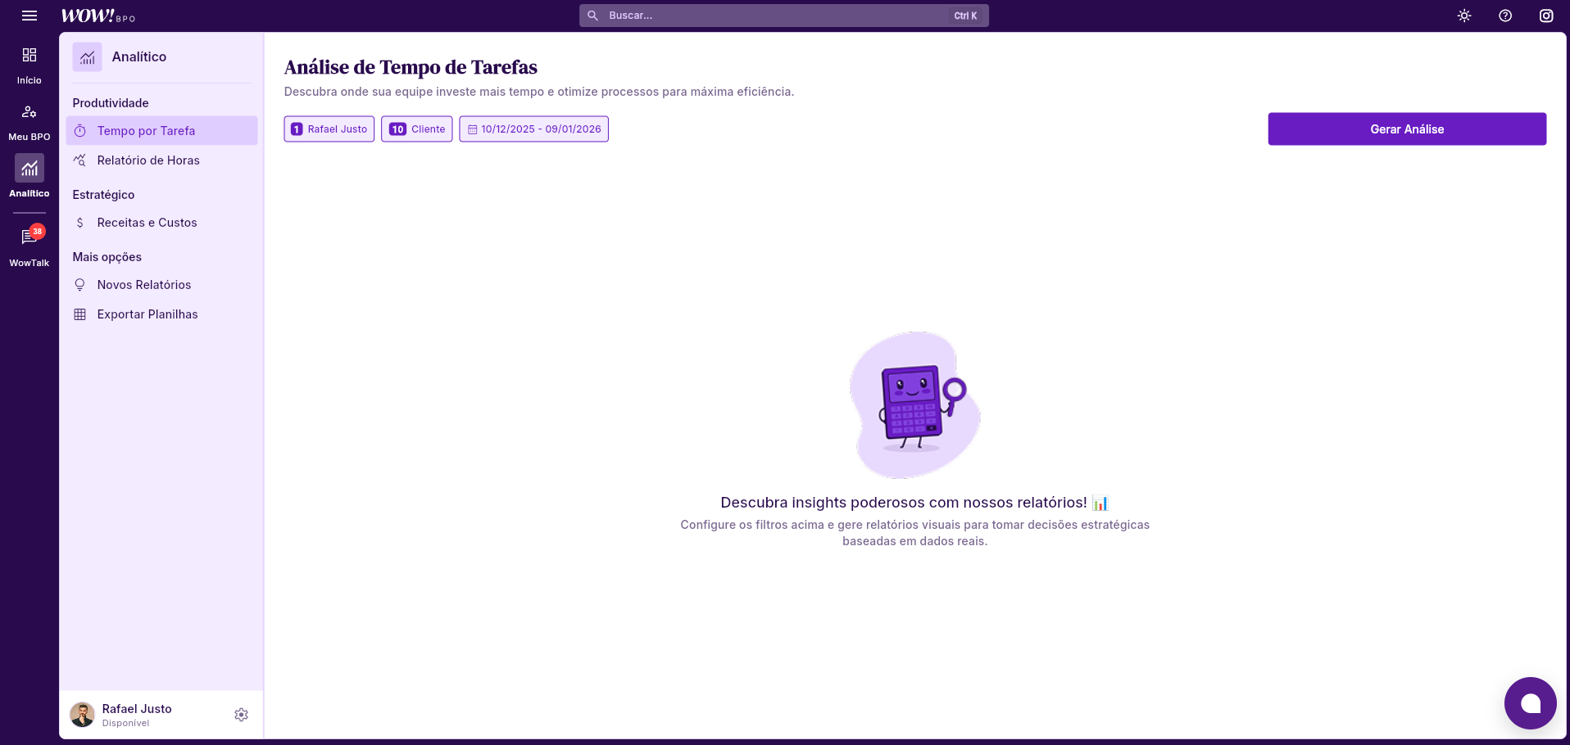Open Instagram icon in top bar
Image resolution: width=1570 pixels, height=745 pixels.
tap(1546, 16)
